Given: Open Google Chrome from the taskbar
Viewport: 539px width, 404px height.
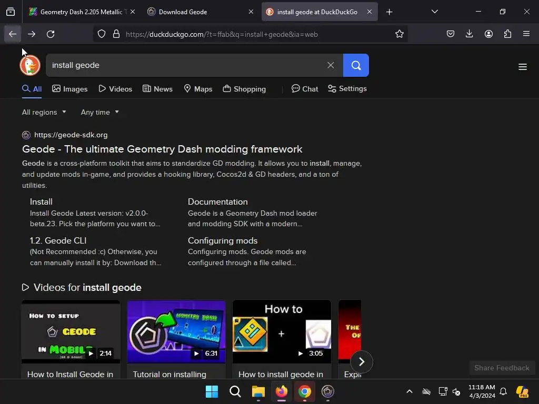Looking at the screenshot, I should pos(305,391).
